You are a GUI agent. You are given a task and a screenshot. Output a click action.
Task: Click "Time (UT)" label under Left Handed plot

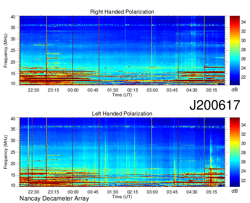[122, 197]
